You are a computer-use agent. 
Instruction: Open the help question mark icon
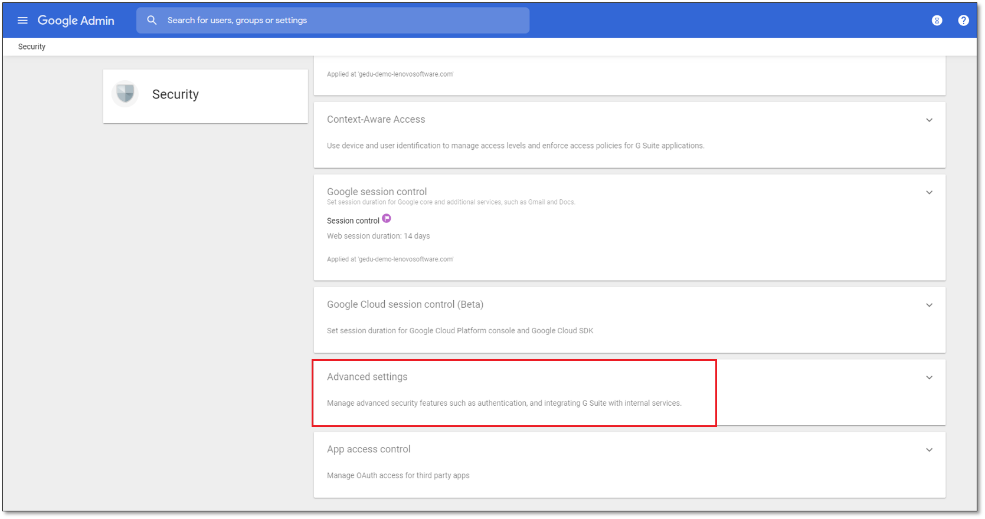[963, 21]
